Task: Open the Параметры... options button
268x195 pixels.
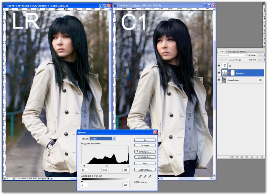Action: 145,170
